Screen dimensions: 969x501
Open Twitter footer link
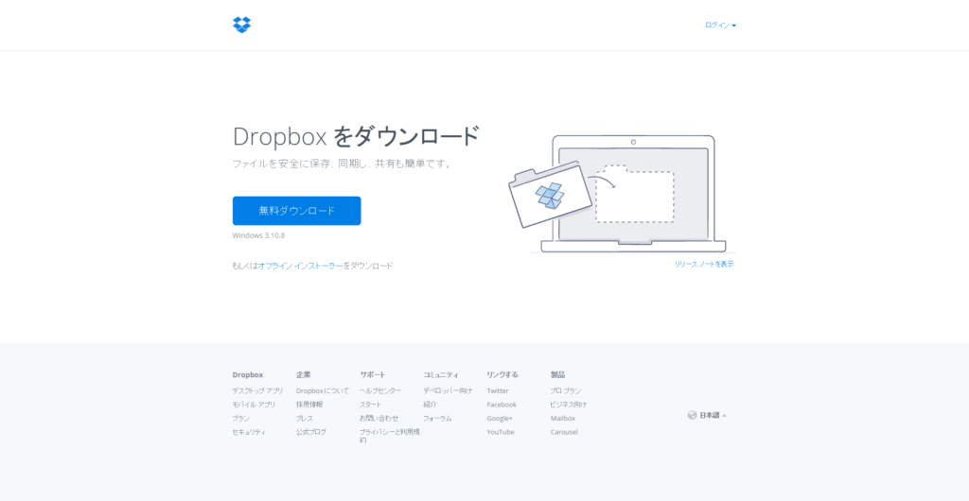click(498, 390)
